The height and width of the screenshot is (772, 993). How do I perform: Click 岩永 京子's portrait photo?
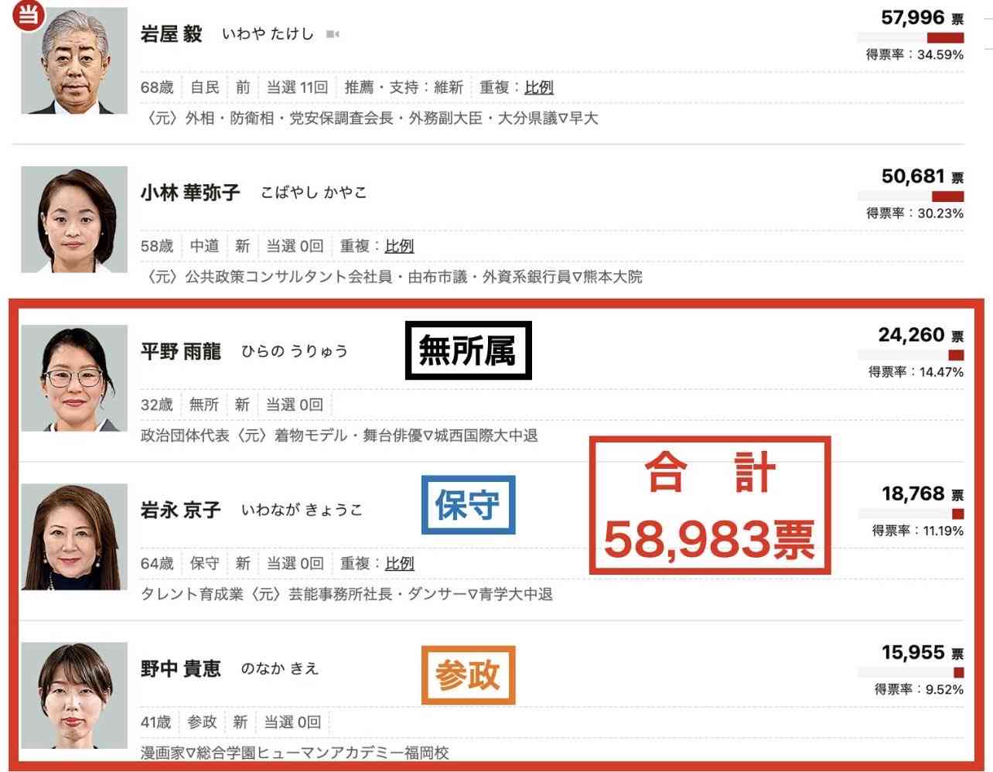(x=74, y=537)
